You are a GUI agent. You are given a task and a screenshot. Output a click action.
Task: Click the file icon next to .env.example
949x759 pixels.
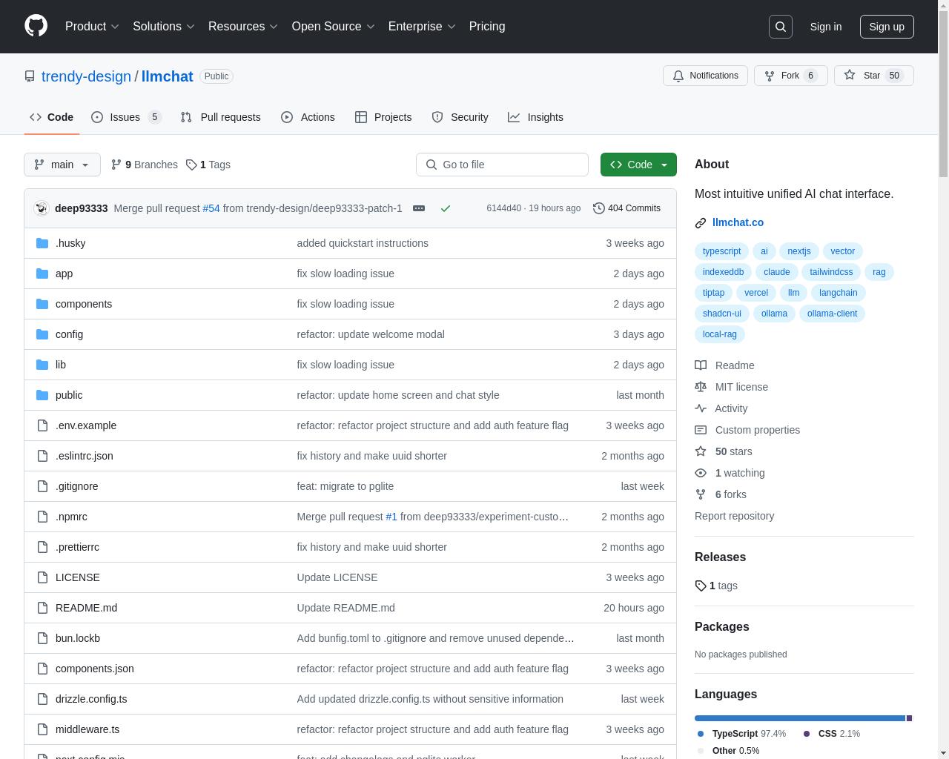pos(42,425)
